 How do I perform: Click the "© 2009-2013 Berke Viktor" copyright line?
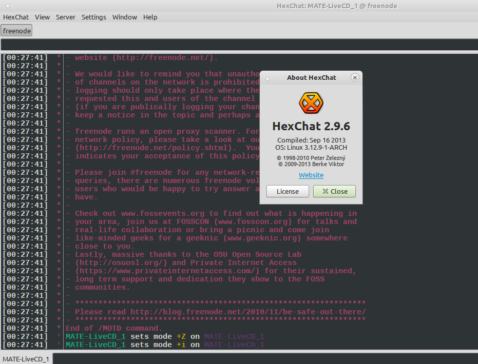311,165
